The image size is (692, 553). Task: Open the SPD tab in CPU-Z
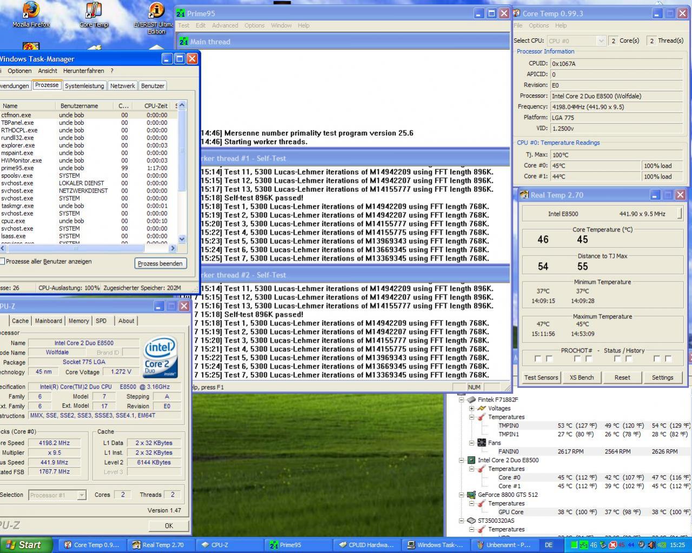click(101, 321)
